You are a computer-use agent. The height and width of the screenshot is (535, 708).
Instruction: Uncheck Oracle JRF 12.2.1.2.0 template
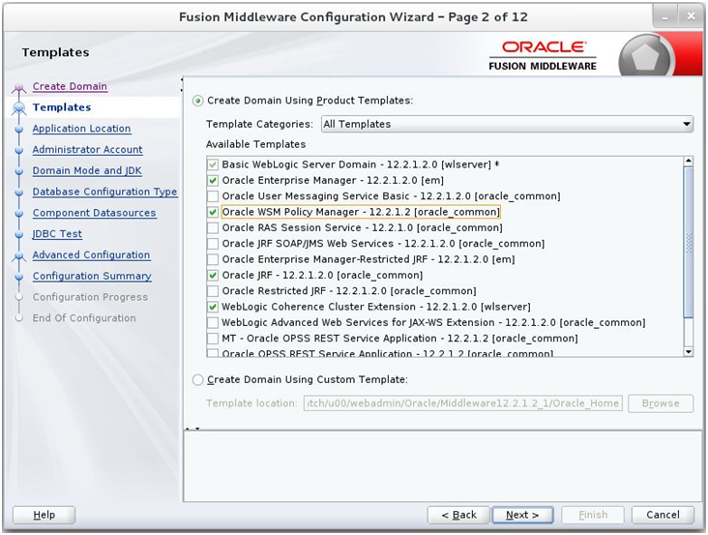pos(213,275)
